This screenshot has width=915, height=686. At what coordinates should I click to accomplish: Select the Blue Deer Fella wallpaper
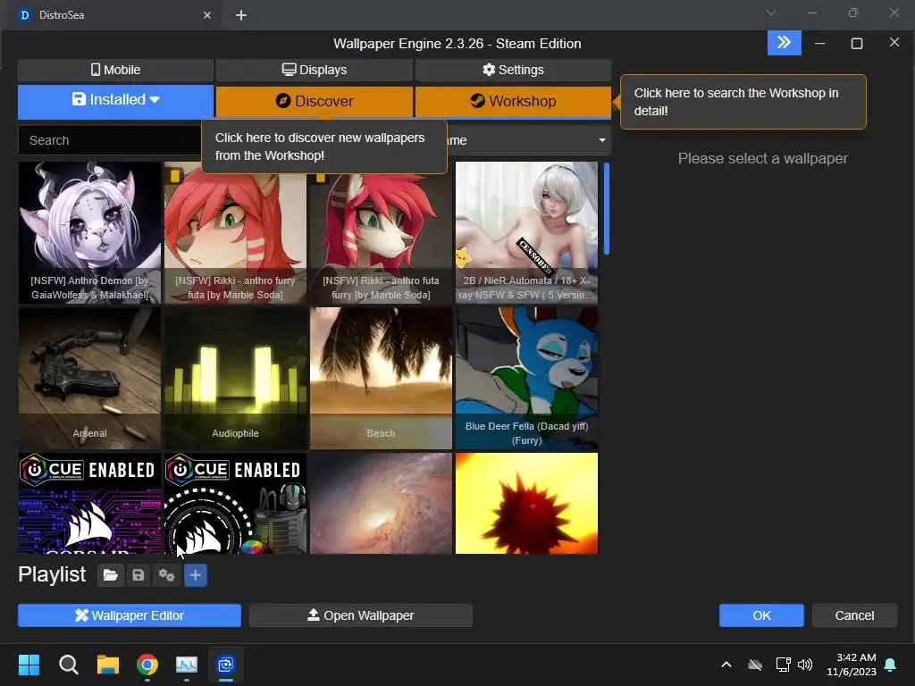527,379
